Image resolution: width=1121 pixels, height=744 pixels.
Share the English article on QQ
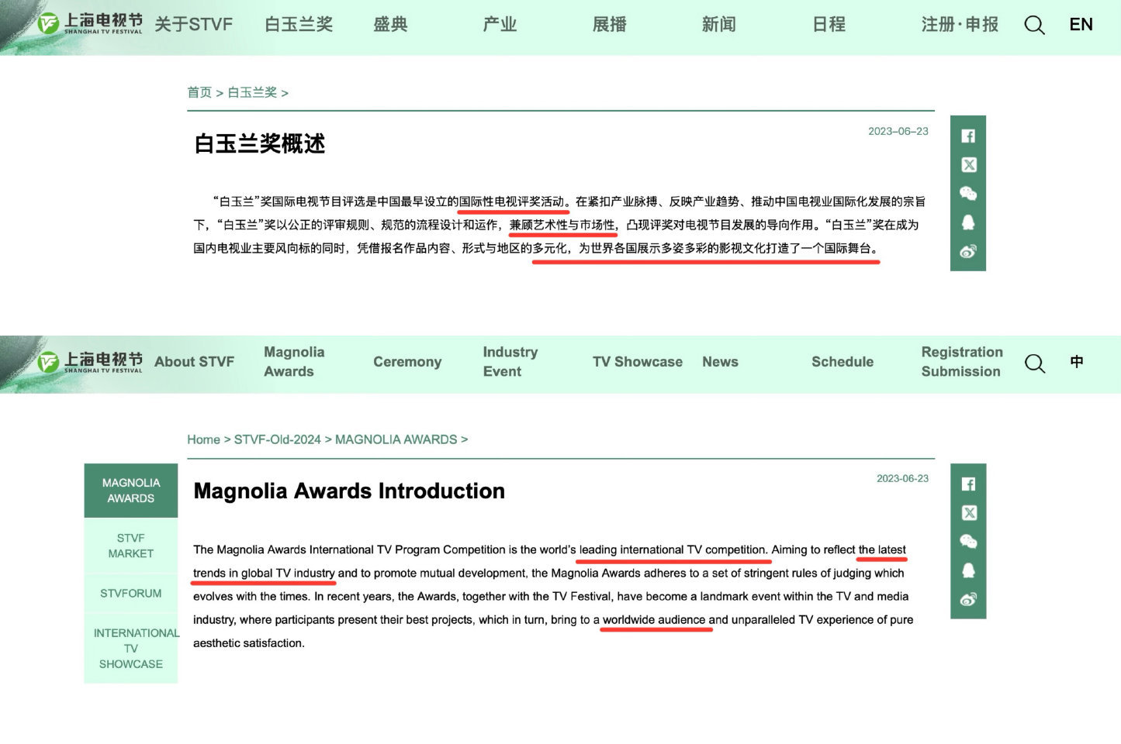968,570
